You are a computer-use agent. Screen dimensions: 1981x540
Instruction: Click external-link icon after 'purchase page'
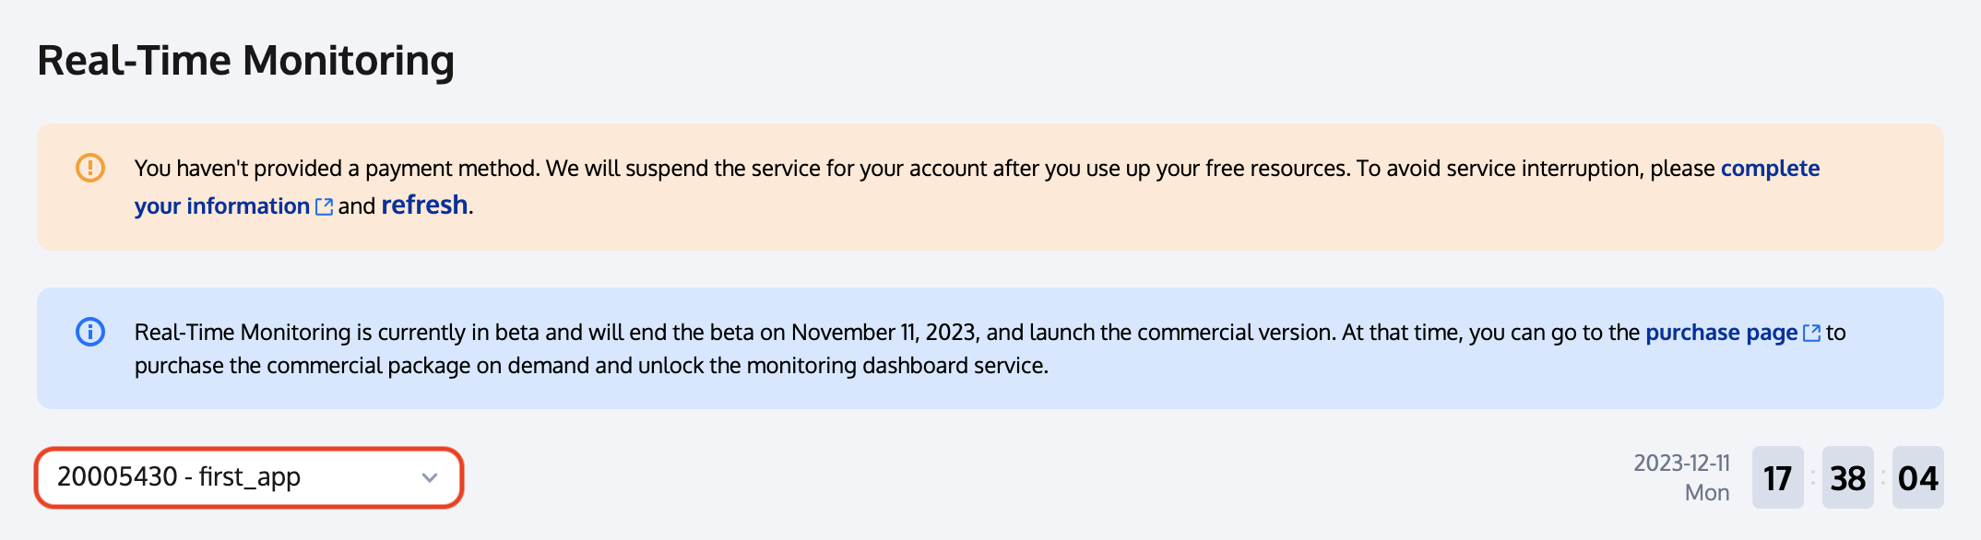(x=1811, y=333)
